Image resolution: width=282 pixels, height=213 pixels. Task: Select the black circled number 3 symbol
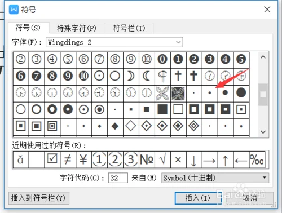coord(210,59)
